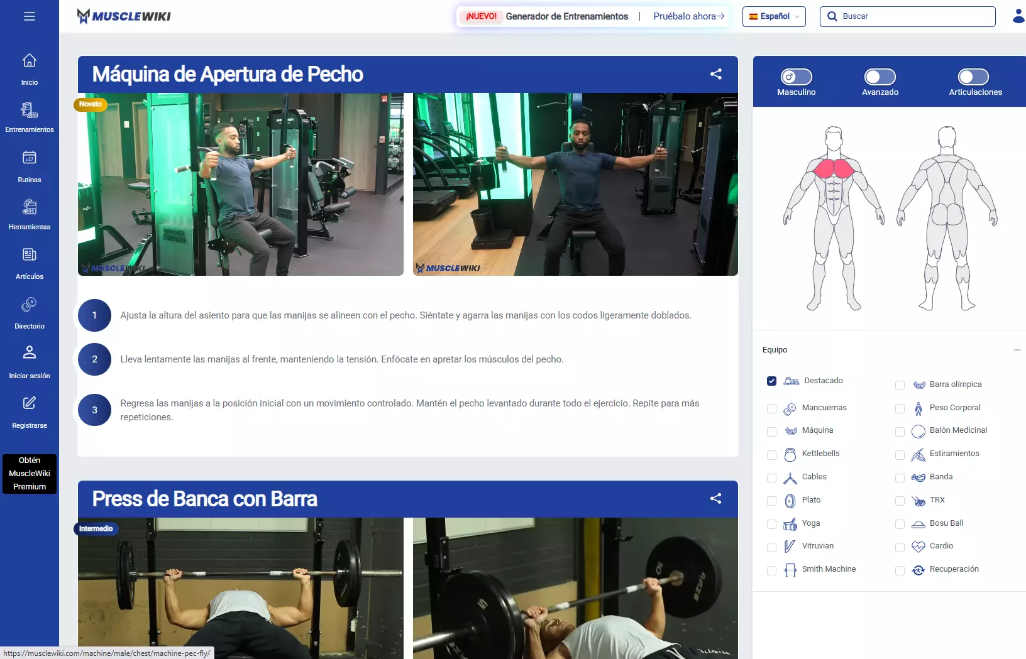
Task: Share Máquina de Apertura de Pecho exercise
Action: 716,74
